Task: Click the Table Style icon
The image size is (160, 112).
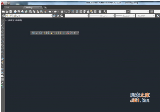Action: 152,12
